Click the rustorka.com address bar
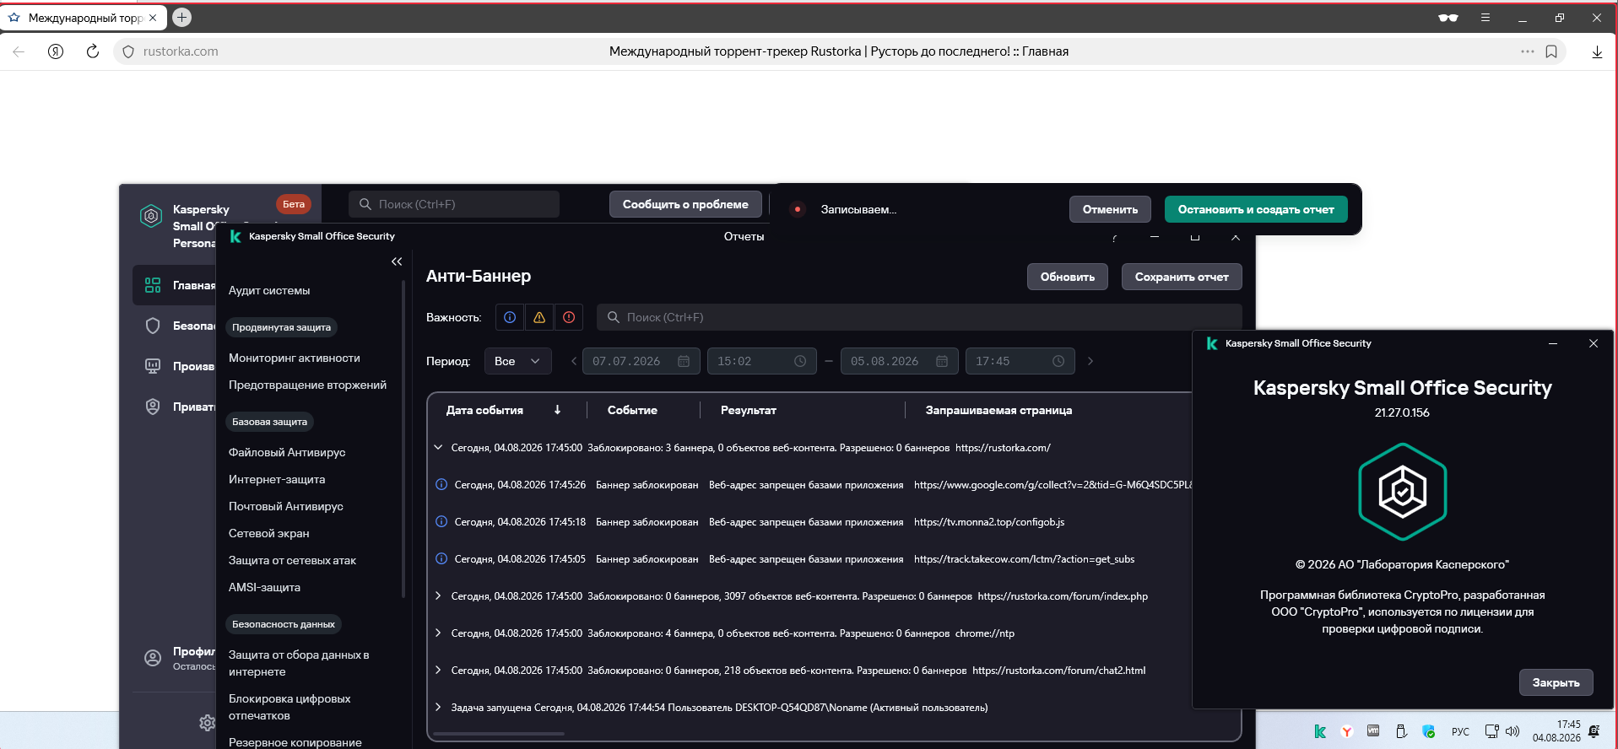This screenshot has height=749, width=1618. pos(839,51)
